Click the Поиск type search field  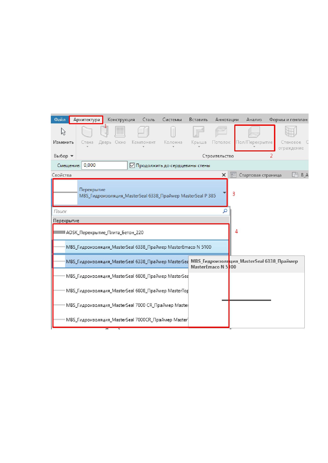pyautogui.click(x=138, y=211)
